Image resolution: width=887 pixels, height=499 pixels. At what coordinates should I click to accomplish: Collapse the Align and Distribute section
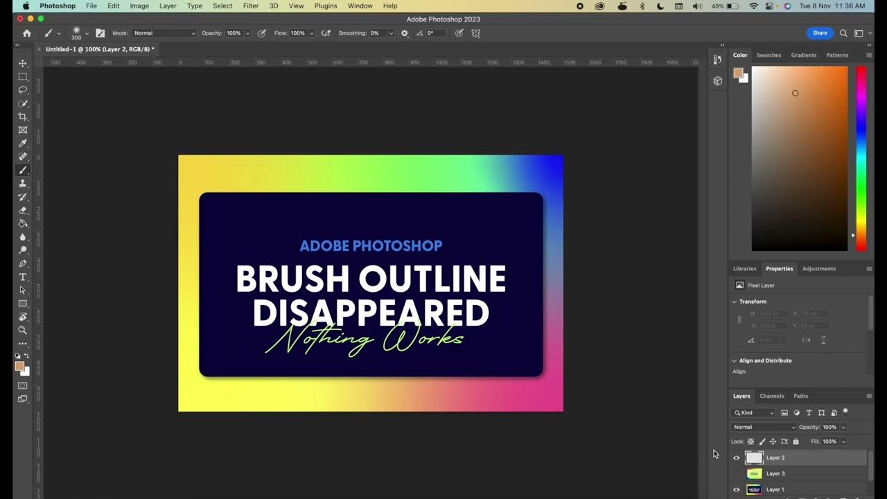point(735,360)
